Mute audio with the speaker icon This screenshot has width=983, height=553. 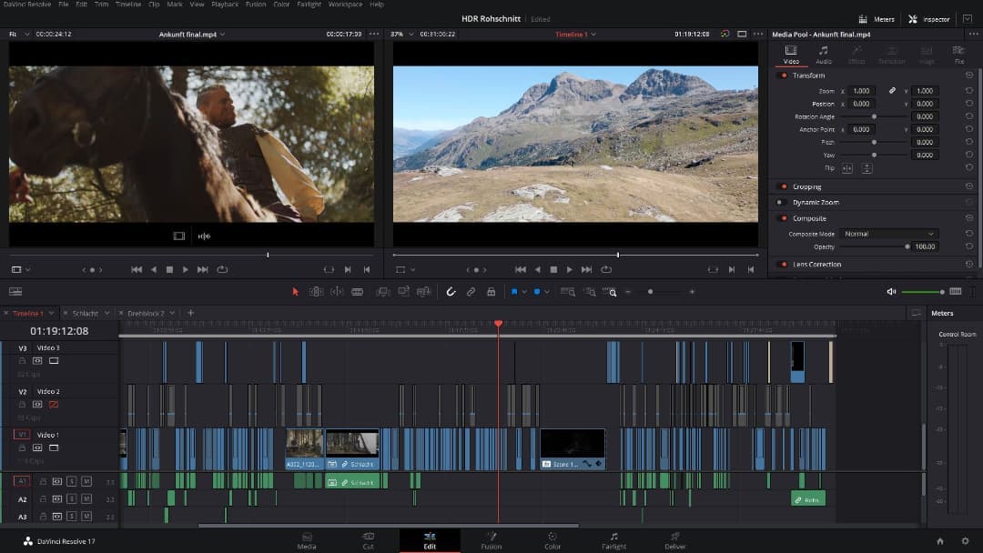pos(891,292)
